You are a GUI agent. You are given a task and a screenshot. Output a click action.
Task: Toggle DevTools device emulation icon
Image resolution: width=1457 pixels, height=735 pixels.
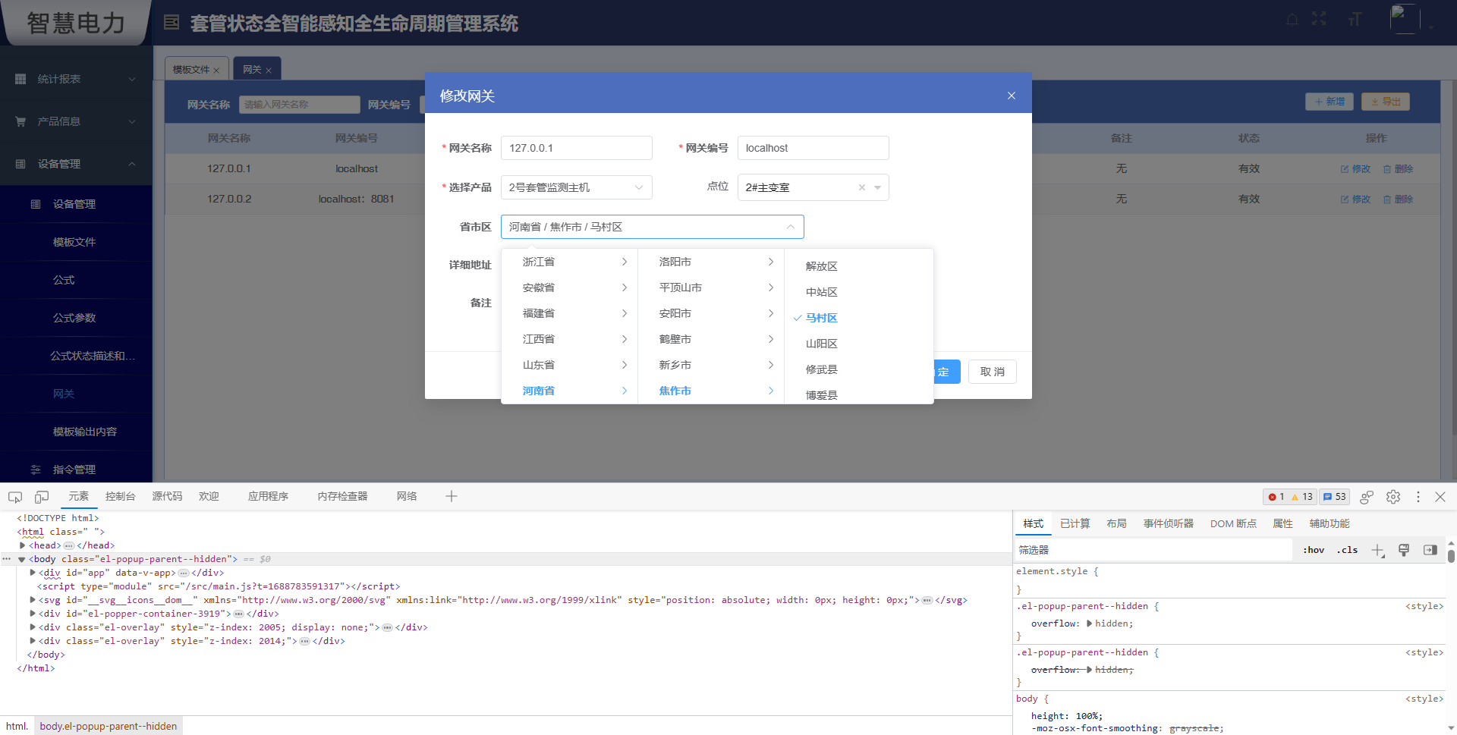point(42,497)
